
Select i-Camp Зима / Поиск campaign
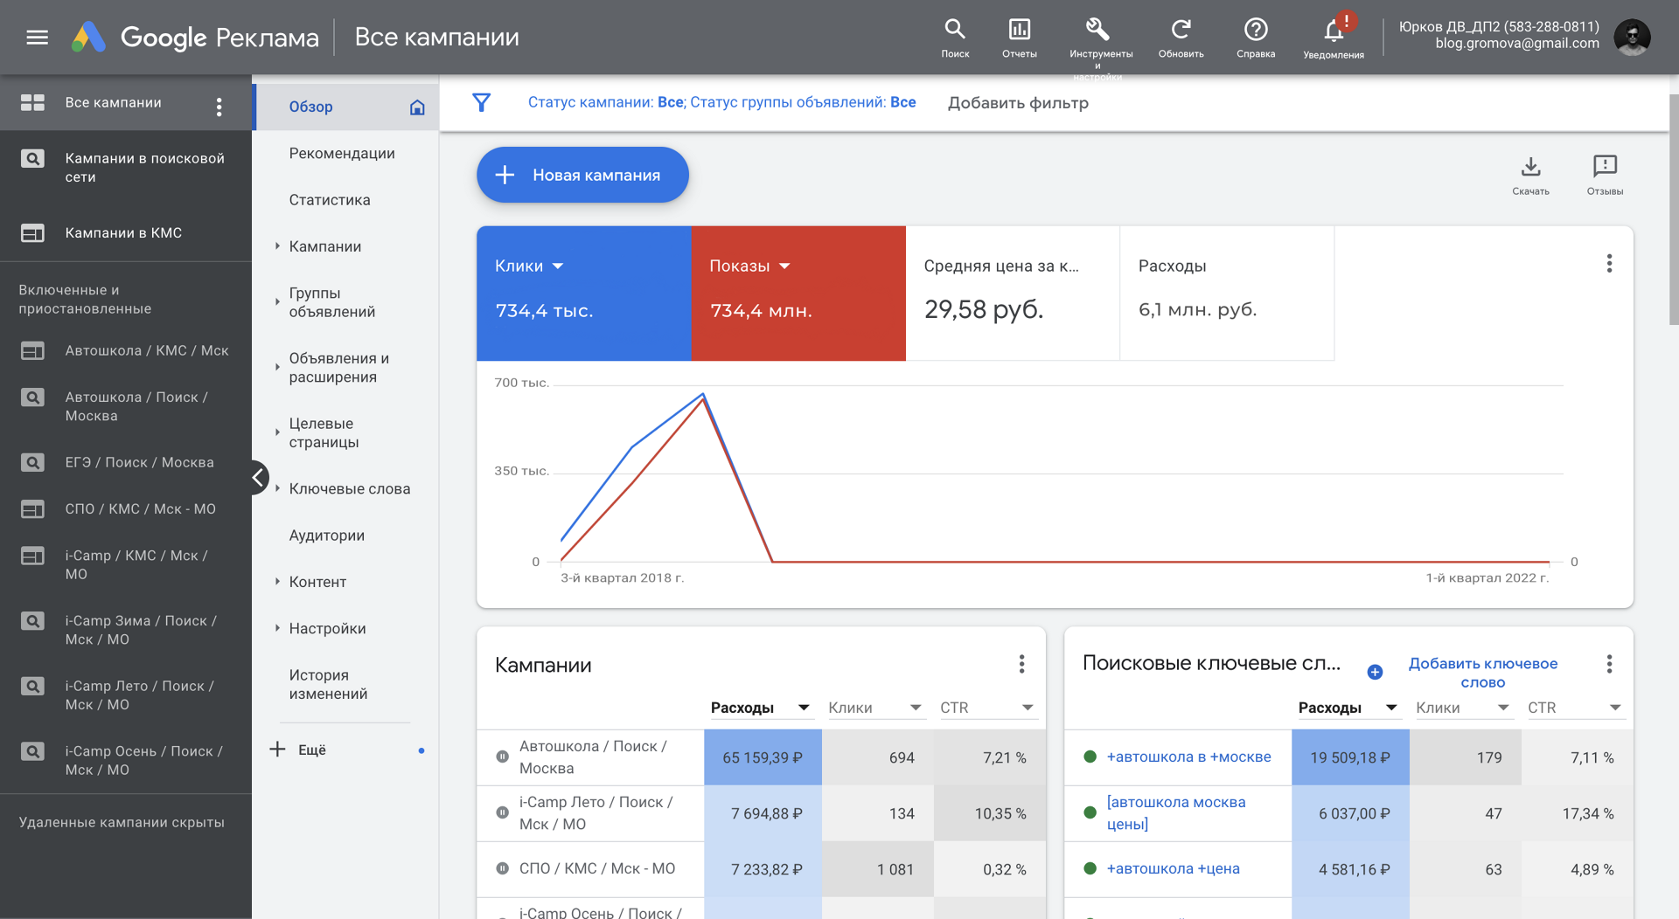(126, 630)
